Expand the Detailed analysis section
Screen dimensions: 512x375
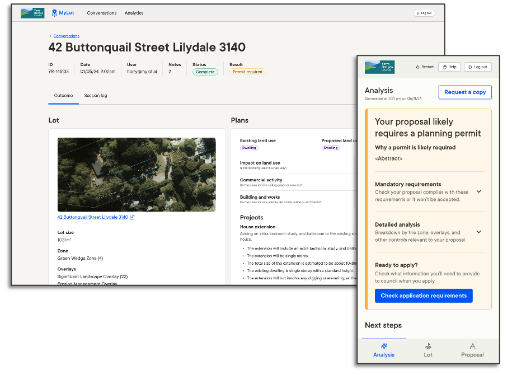click(x=478, y=232)
